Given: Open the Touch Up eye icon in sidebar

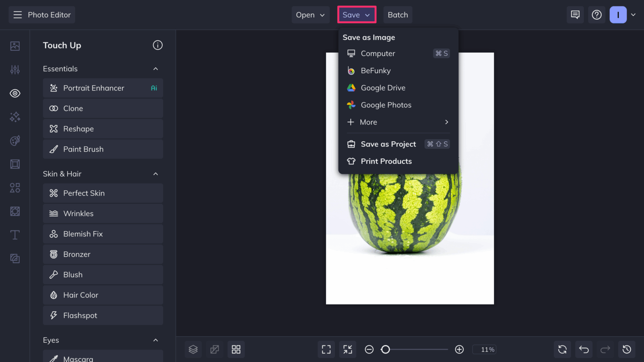Looking at the screenshot, I should [x=15, y=93].
